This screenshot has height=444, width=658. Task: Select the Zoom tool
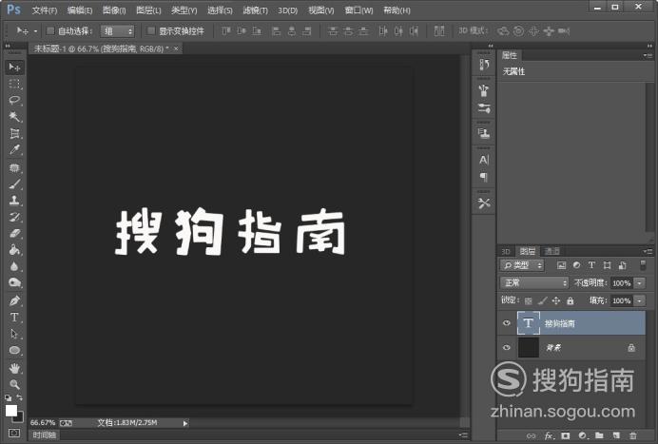tap(14, 384)
